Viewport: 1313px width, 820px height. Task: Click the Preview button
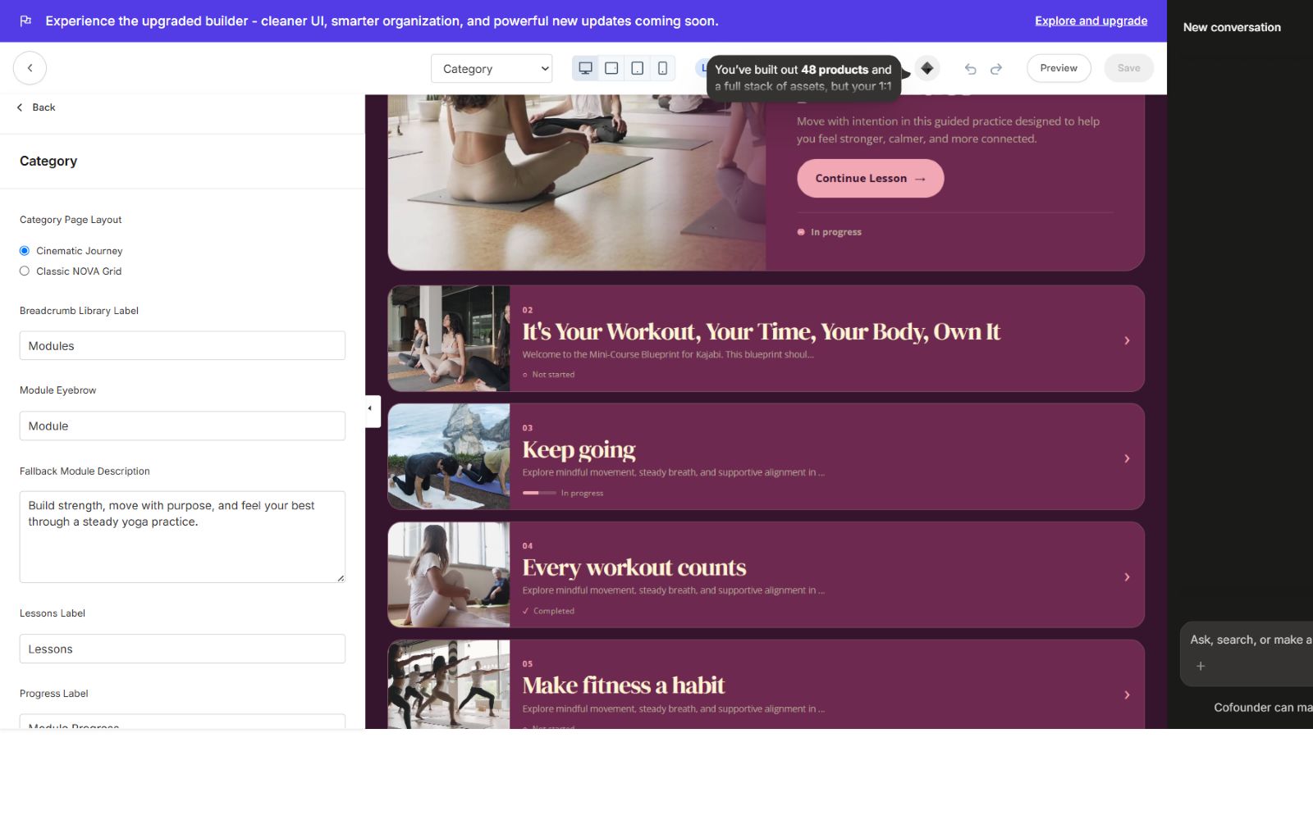pyautogui.click(x=1059, y=68)
